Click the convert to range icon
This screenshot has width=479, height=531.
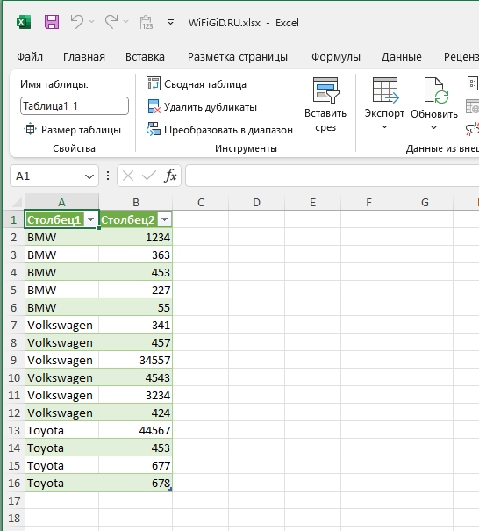[153, 129]
